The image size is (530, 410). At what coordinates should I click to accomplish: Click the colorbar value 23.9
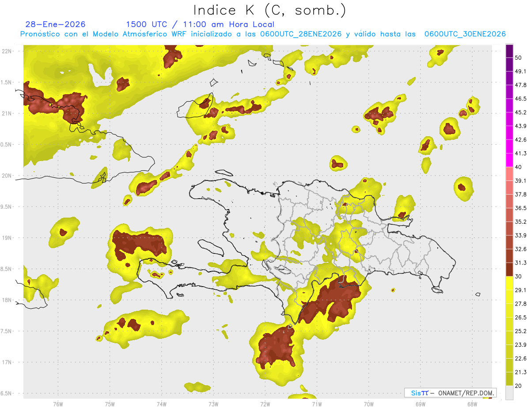point(520,345)
